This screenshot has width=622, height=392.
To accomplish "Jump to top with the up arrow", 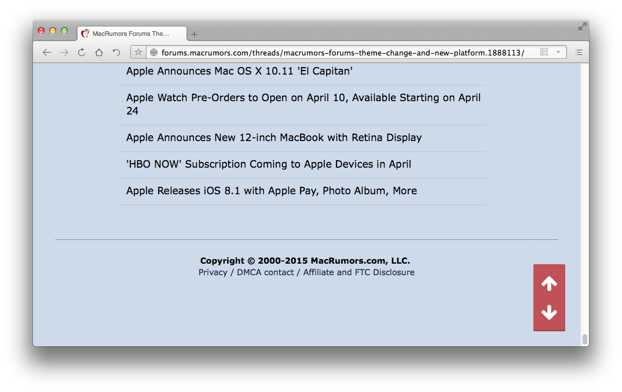I will [x=549, y=283].
